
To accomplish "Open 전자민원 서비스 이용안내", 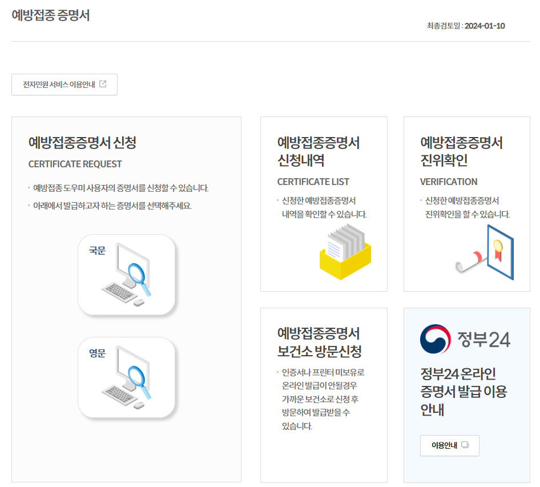I will tap(65, 84).
